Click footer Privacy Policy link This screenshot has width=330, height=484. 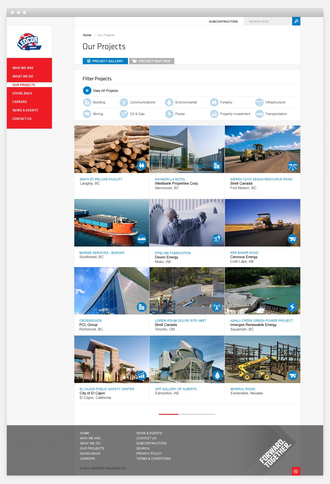149,453
